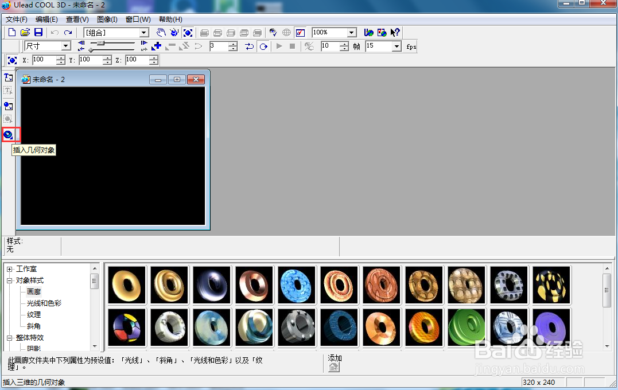The height and width of the screenshot is (390, 618).
Task: Click the total frames stepper arrows
Action: pyautogui.click(x=344, y=46)
